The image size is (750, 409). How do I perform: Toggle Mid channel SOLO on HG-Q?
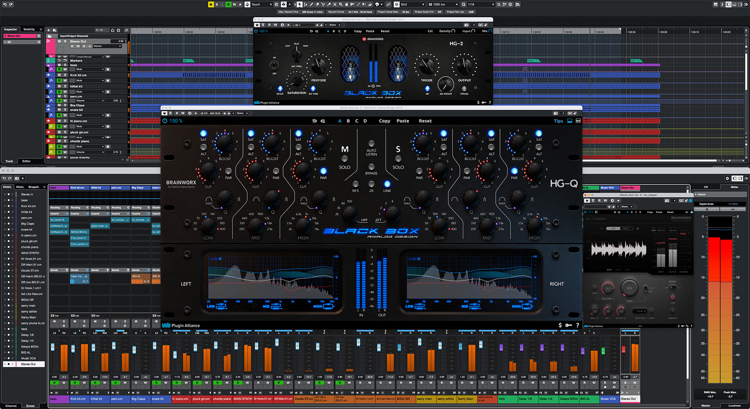tap(345, 159)
